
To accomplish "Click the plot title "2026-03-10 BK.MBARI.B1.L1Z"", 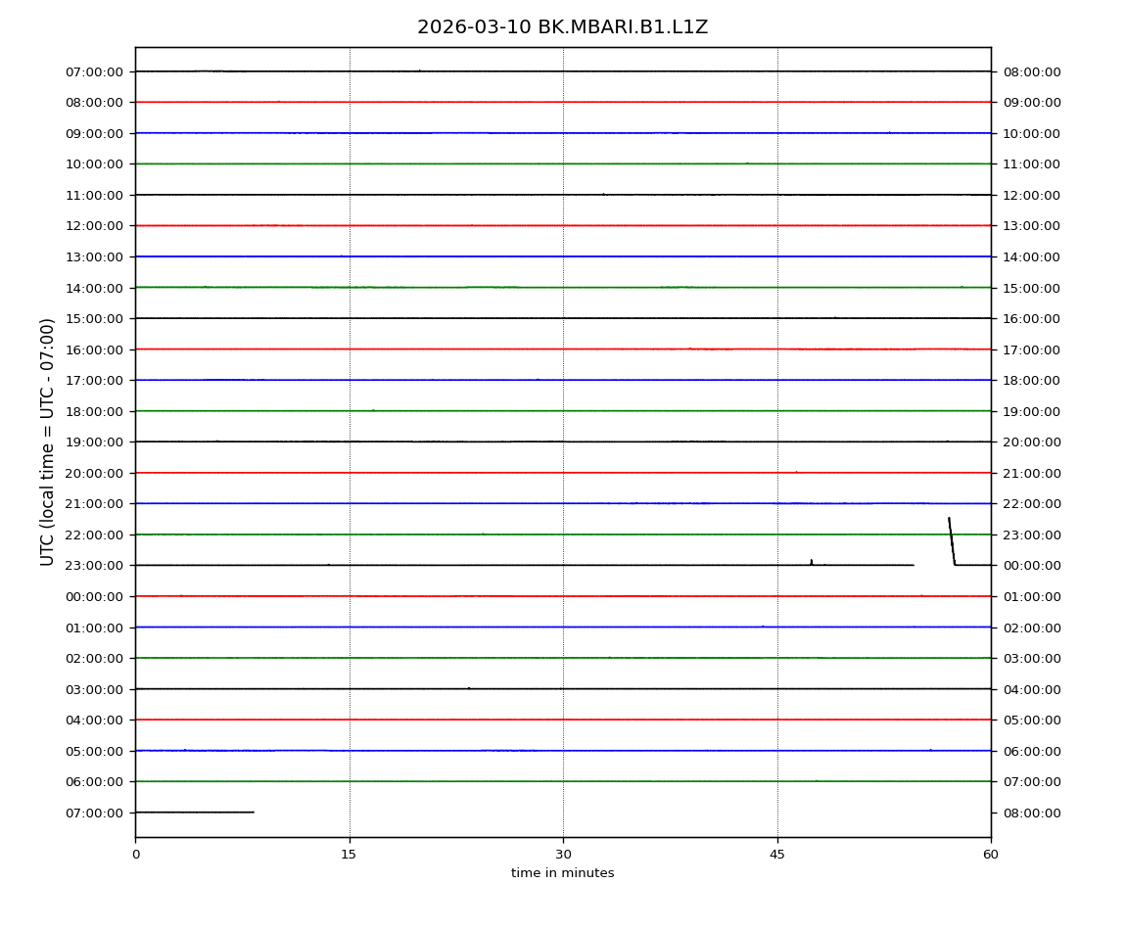I will (x=562, y=27).
